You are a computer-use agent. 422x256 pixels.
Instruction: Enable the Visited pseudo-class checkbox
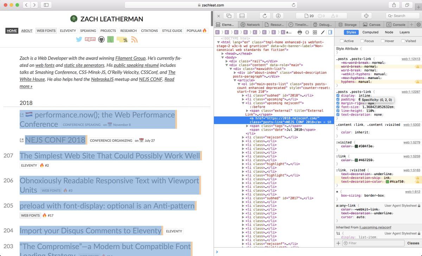click(402, 41)
